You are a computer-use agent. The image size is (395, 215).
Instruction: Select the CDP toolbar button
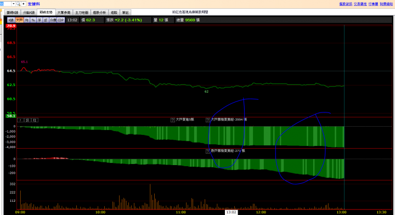click(x=61, y=20)
